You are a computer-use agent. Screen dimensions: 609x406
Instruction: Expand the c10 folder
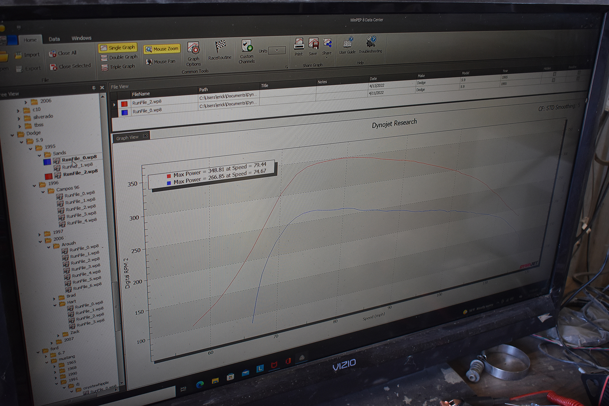(x=18, y=111)
